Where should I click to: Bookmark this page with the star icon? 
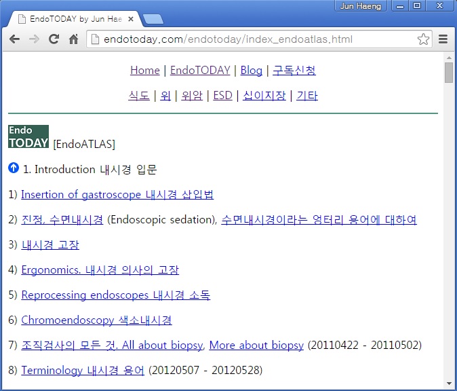coord(423,39)
